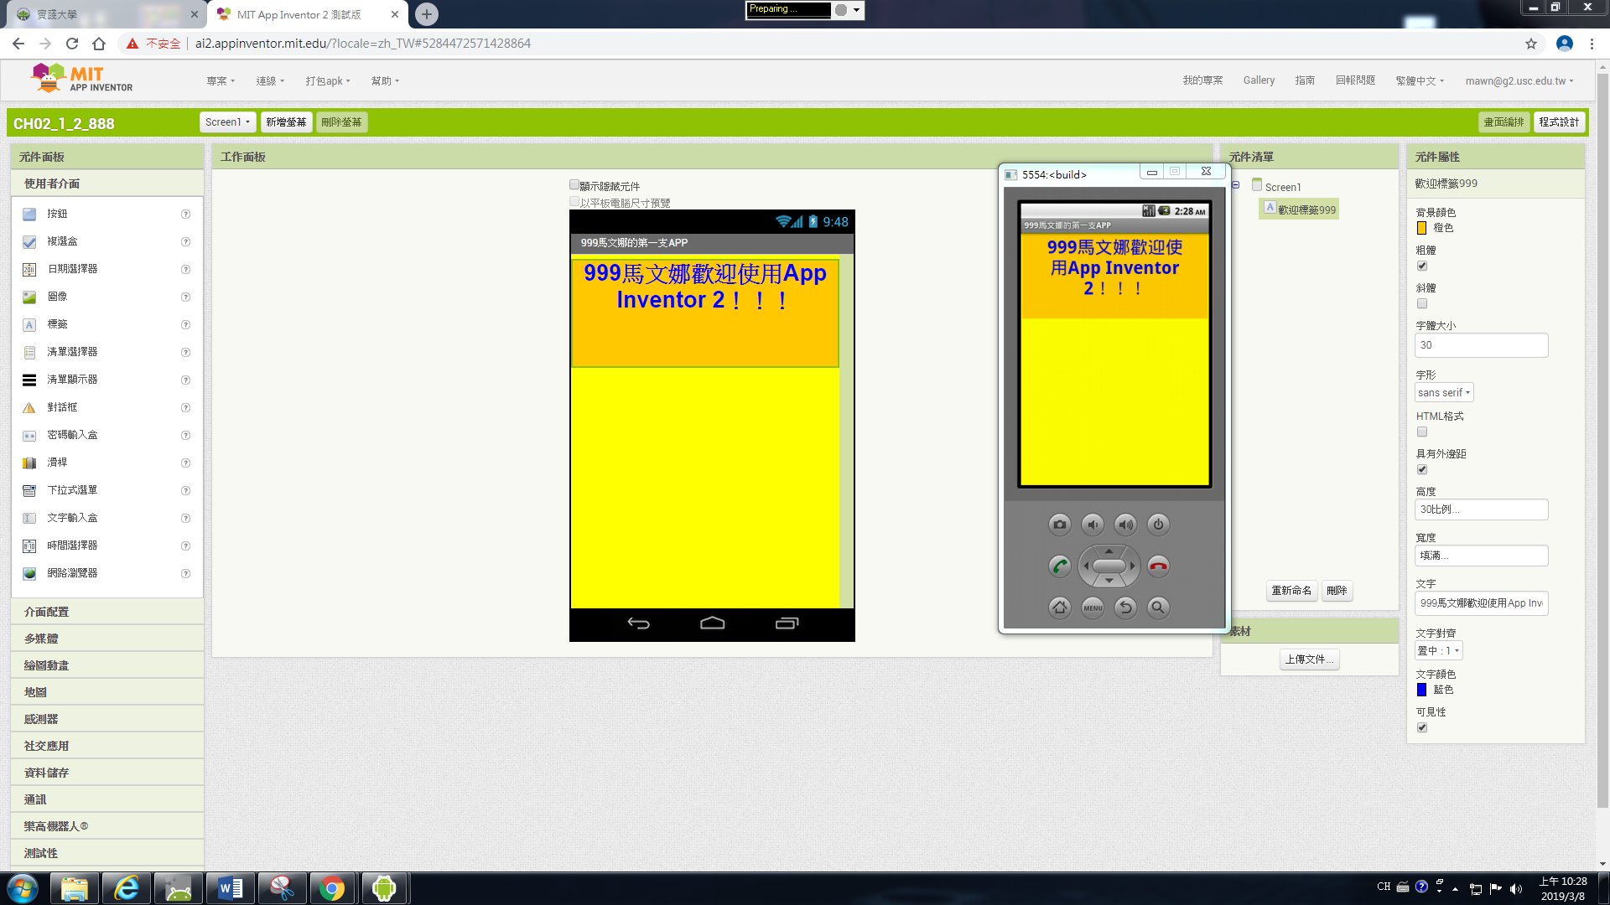The width and height of the screenshot is (1610, 905).
Task: Click emulator search magnifier button
Action: (x=1158, y=608)
